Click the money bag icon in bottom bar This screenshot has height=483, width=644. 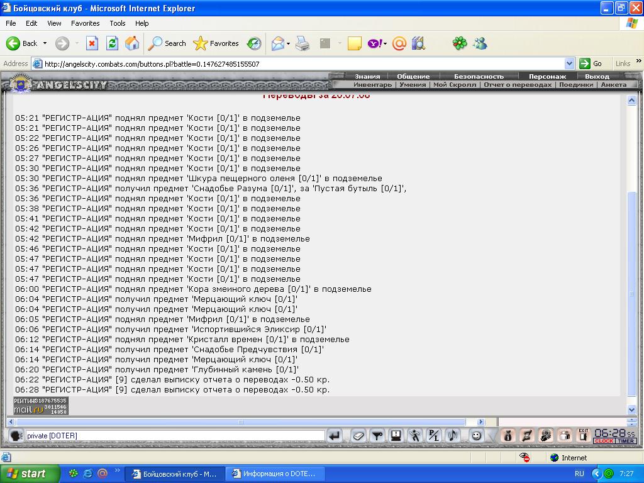pyautogui.click(x=508, y=436)
